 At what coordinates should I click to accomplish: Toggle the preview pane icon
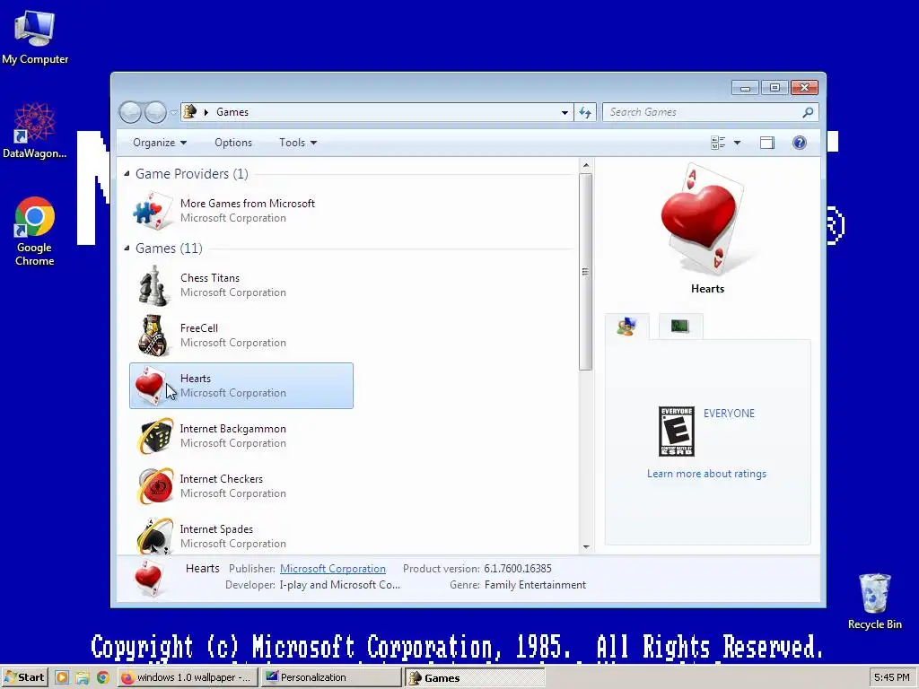(x=767, y=143)
